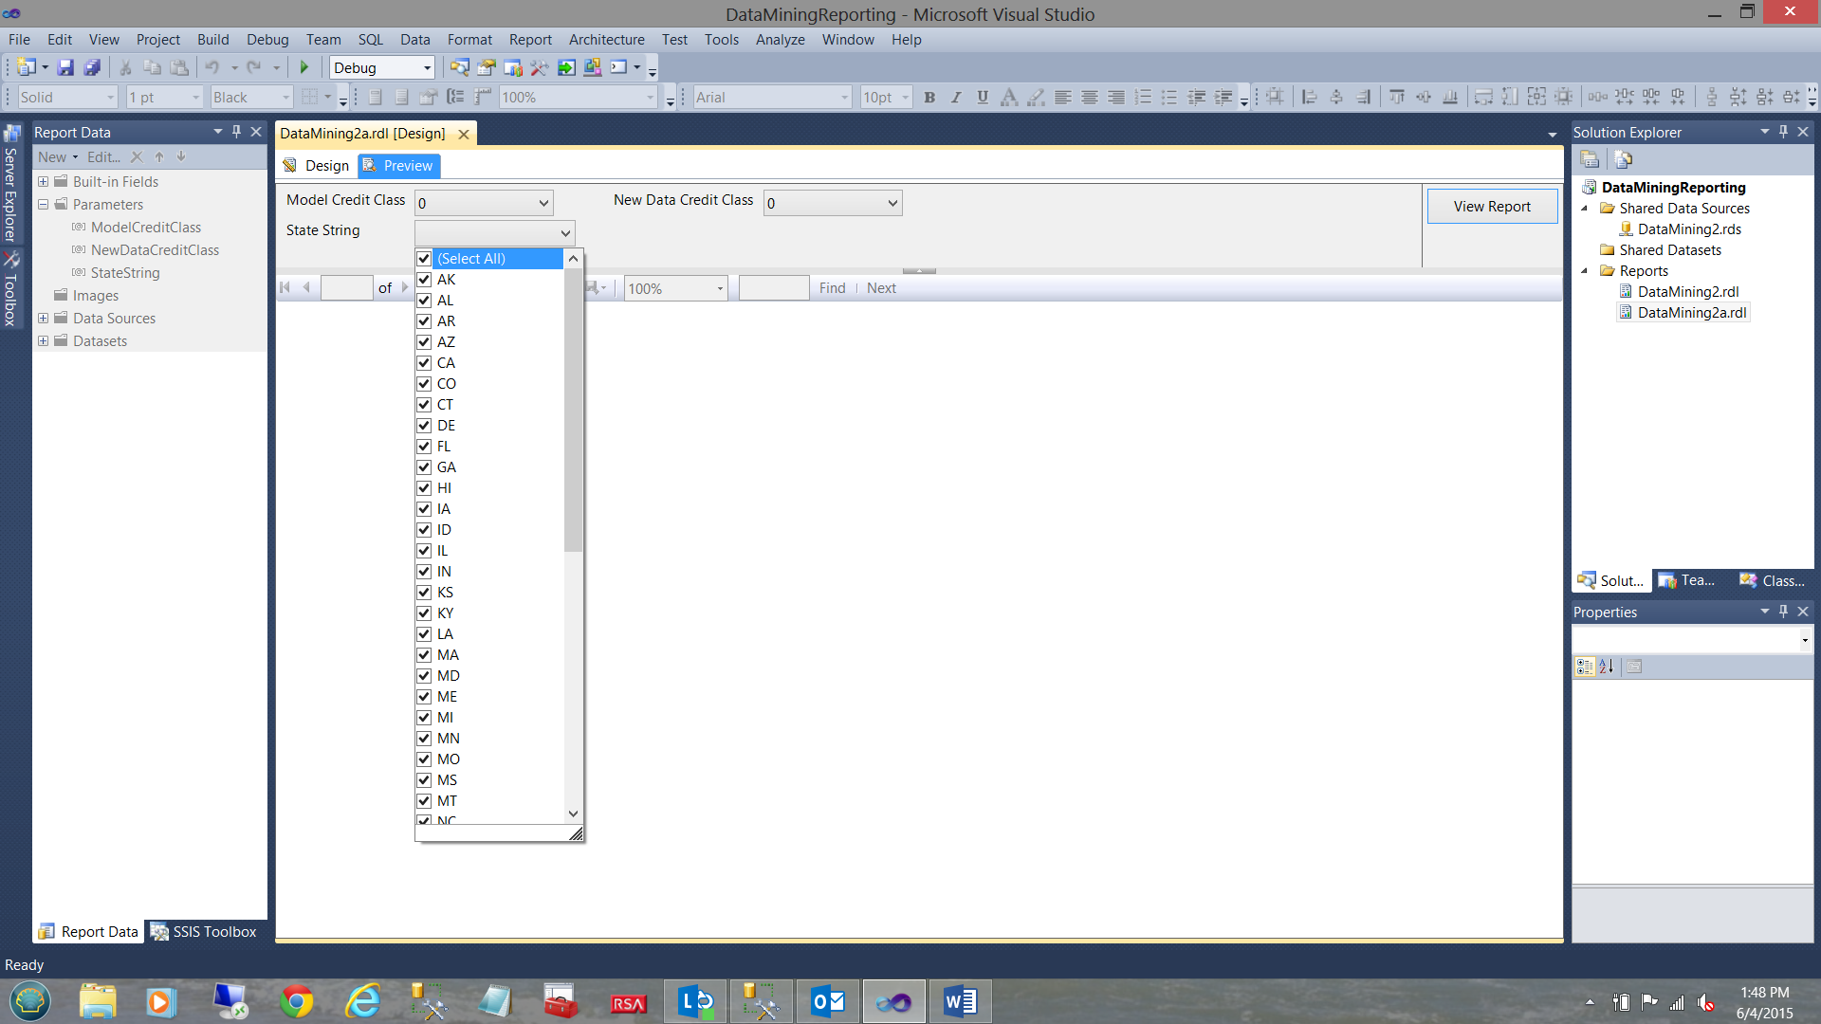The image size is (1821, 1024).
Task: Click the green Start Debugging arrow
Action: click(x=304, y=67)
